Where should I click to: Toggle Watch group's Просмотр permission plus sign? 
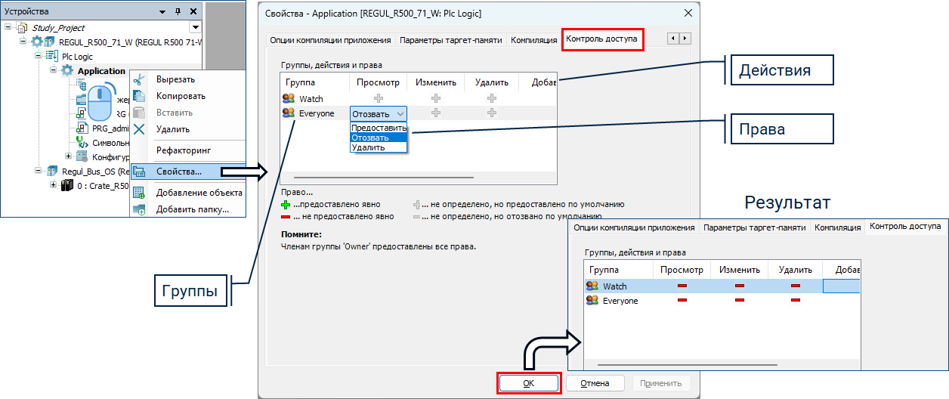(379, 98)
